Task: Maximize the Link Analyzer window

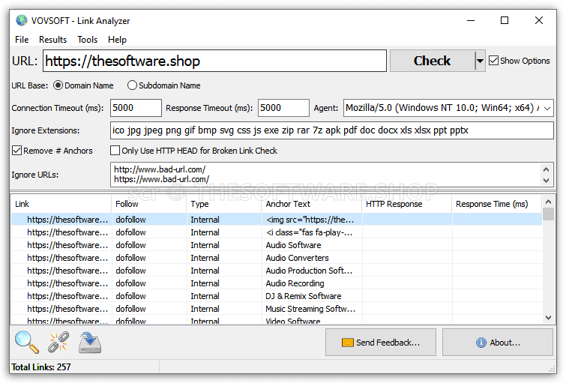Action: point(505,20)
